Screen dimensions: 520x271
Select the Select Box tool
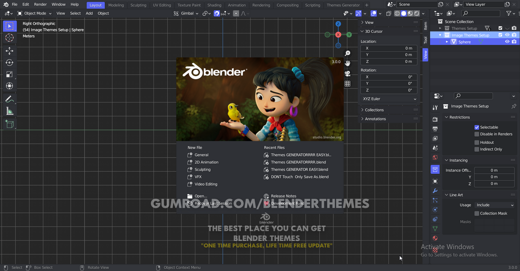[10, 26]
